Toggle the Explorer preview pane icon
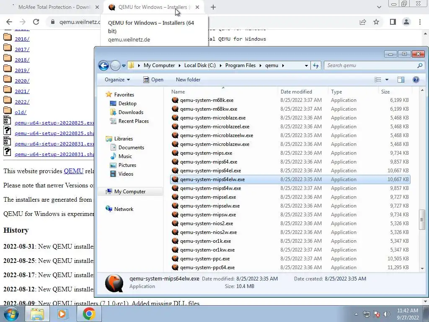This screenshot has width=429, height=322. pos(401,80)
